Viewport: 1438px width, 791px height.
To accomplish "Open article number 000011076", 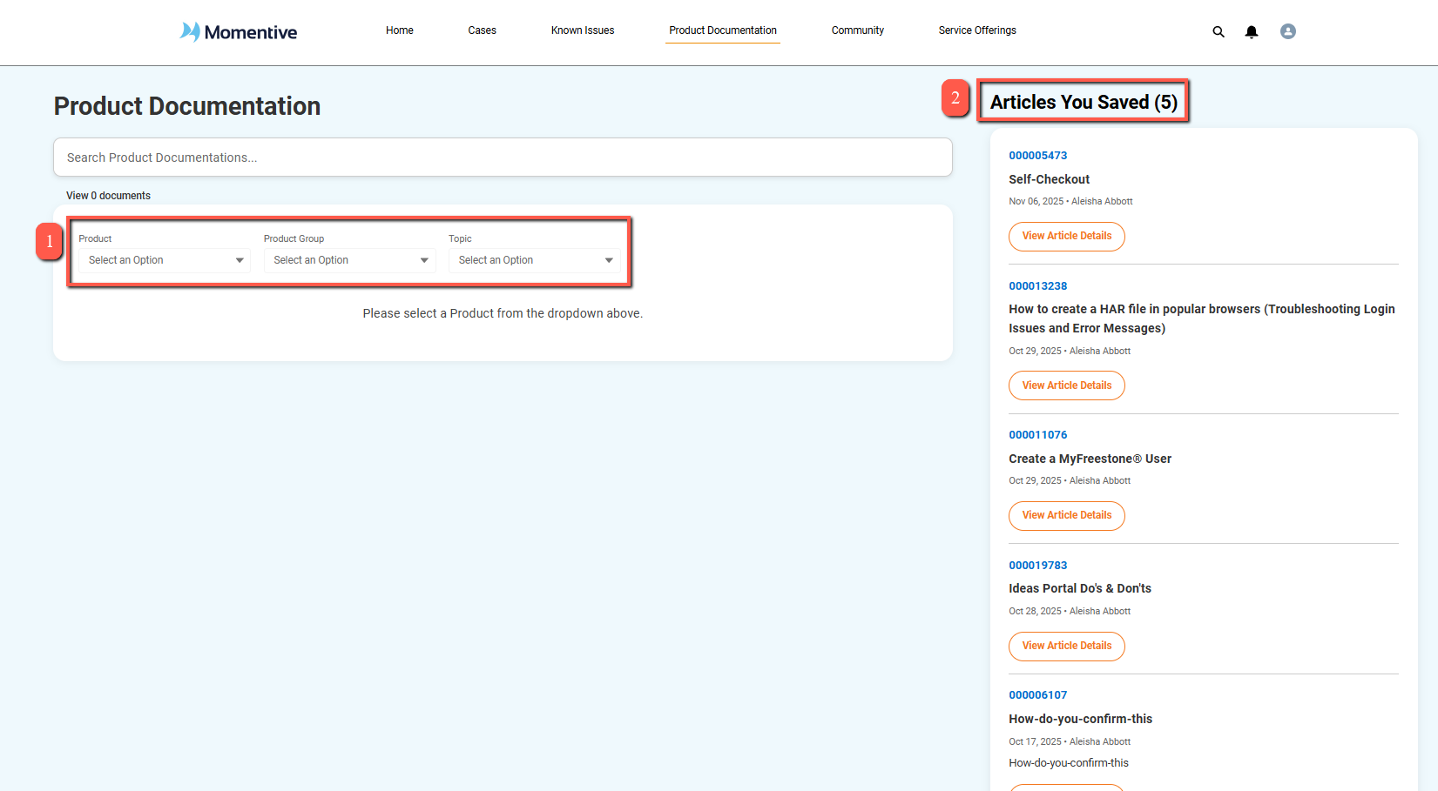I will point(1038,435).
